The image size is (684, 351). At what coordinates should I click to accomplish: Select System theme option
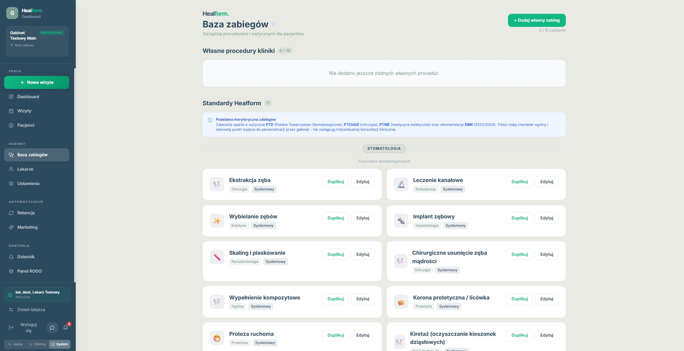pos(60,344)
